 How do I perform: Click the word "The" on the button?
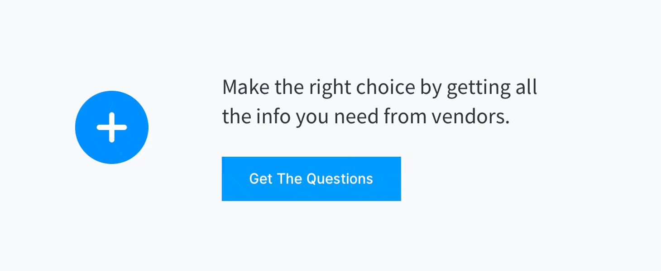(289, 179)
